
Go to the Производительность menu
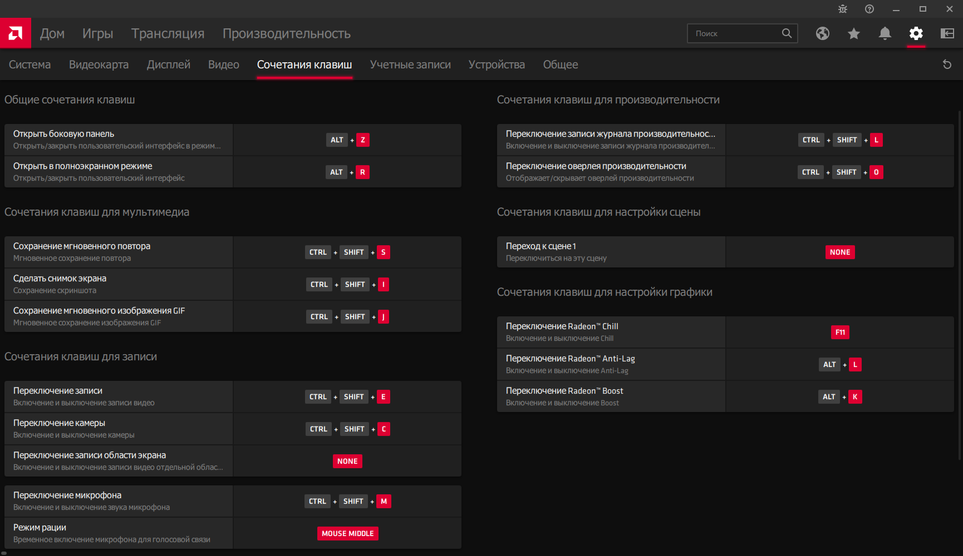click(287, 33)
